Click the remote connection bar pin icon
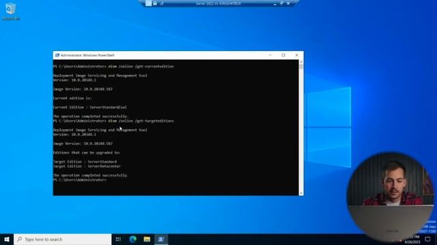 [148, 3]
